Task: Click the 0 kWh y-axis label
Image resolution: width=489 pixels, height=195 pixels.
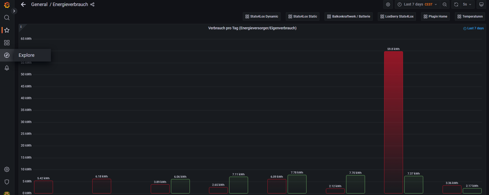Action: pyautogui.click(x=27, y=193)
